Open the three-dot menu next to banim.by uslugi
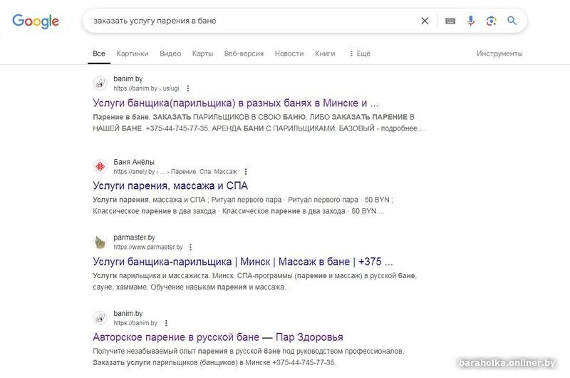 coord(187,88)
